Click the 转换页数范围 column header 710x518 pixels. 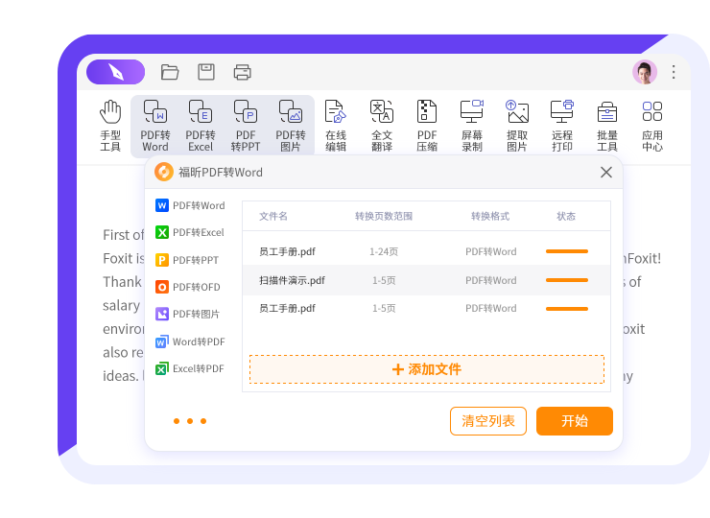pos(384,216)
